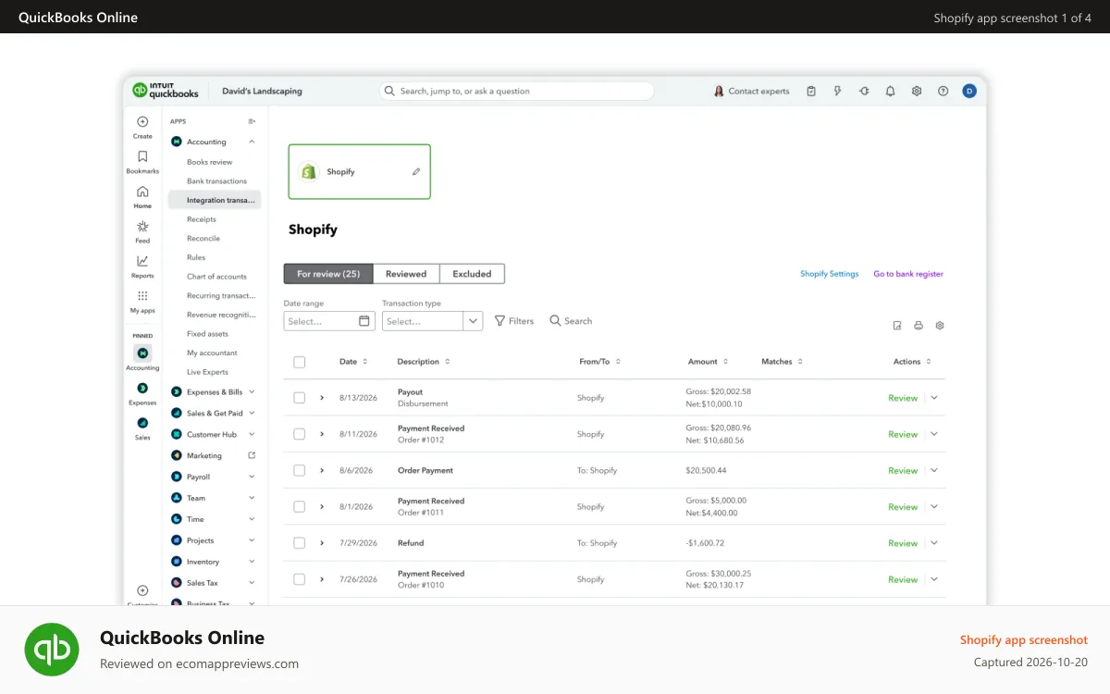Click Review for 7/26/2026 Order #1010

[x=903, y=579]
